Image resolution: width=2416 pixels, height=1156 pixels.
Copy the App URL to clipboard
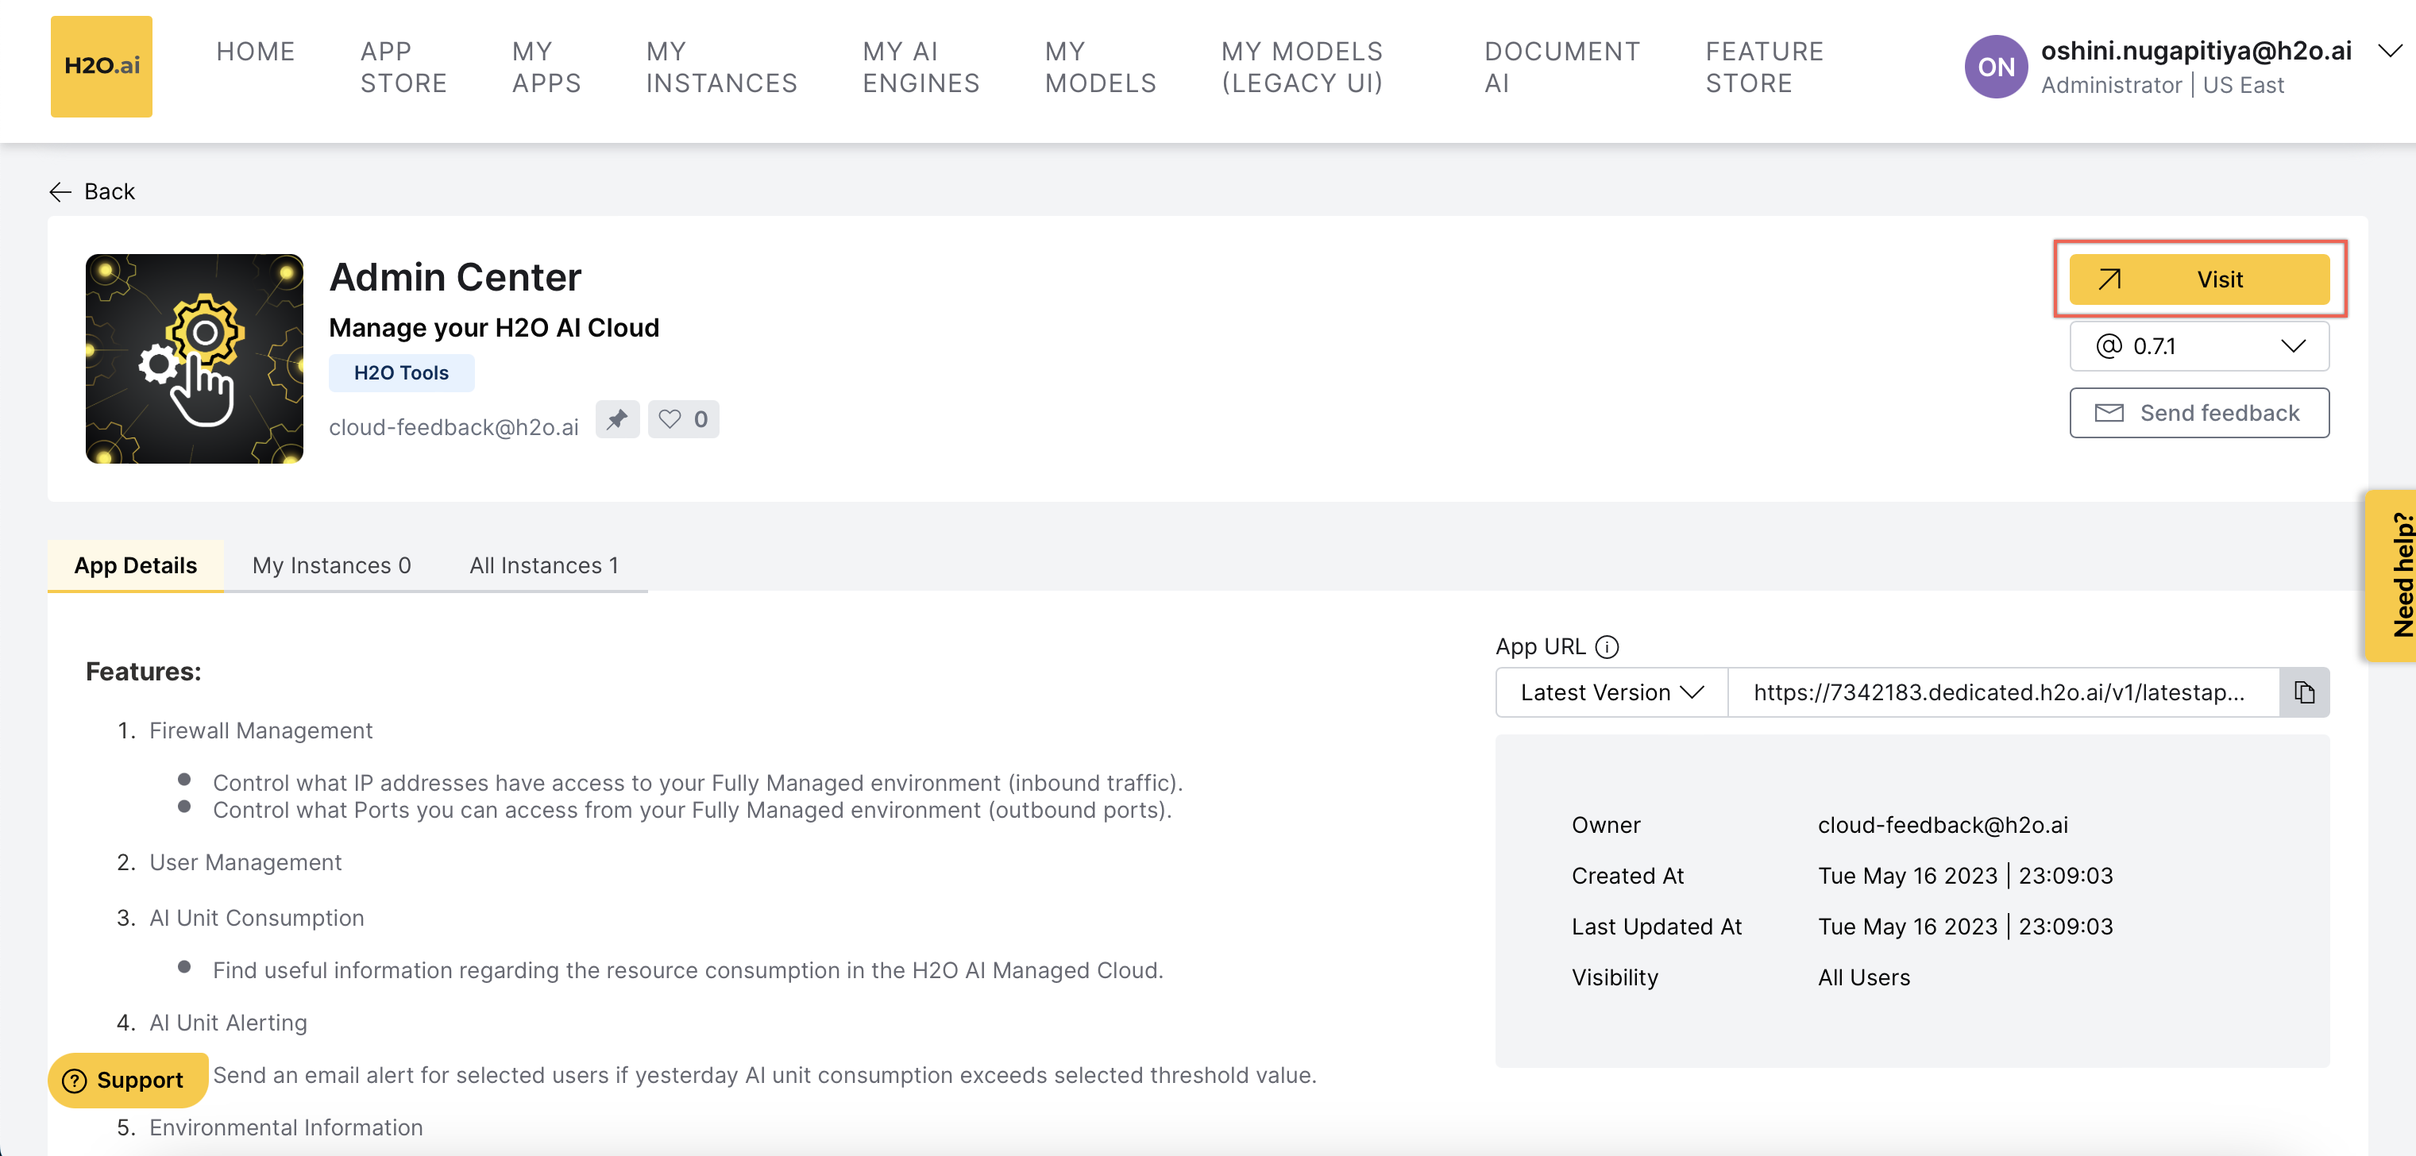[x=2303, y=692]
